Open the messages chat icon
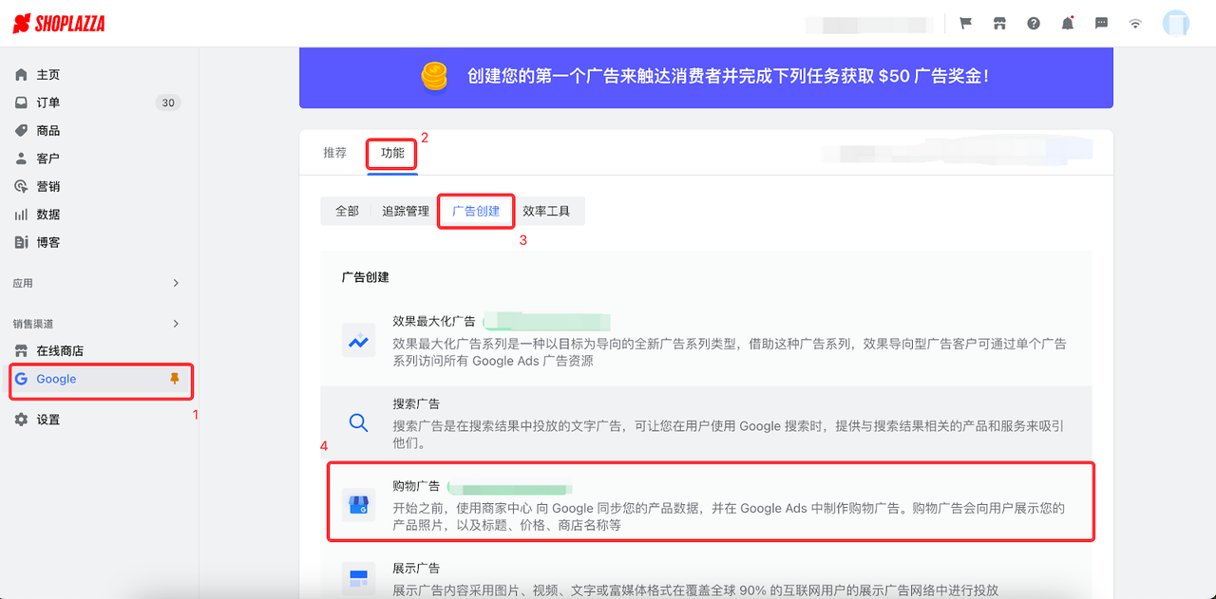1216x599 pixels. (x=1101, y=22)
